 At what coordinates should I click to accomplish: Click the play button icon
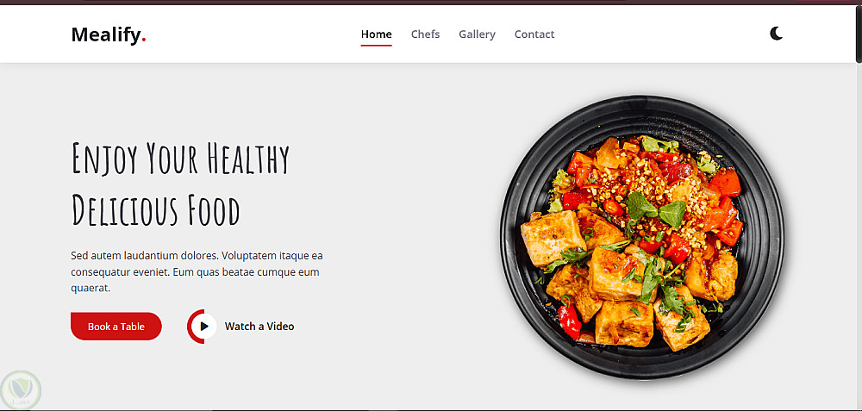204,327
